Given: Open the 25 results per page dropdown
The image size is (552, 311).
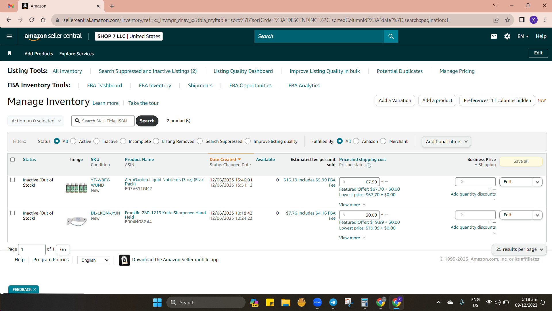Looking at the screenshot, I should coord(519,249).
